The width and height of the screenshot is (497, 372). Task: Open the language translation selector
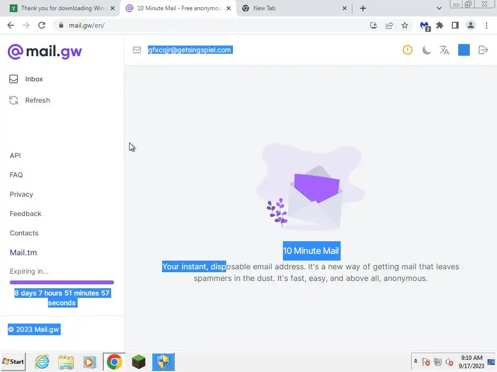445,50
